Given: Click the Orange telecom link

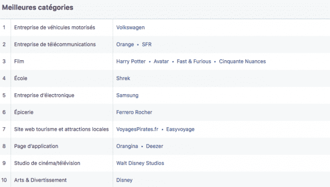Looking at the screenshot, I should point(125,44).
